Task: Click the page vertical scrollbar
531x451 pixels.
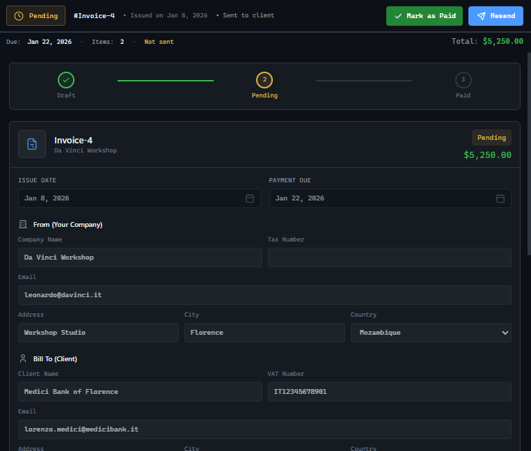Action: point(529,154)
